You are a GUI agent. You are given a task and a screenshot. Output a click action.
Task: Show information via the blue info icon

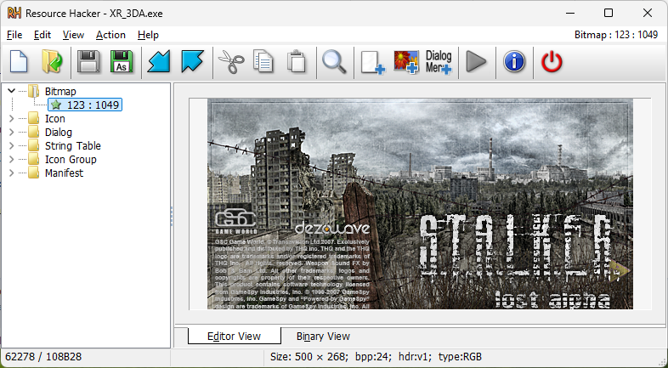click(514, 62)
